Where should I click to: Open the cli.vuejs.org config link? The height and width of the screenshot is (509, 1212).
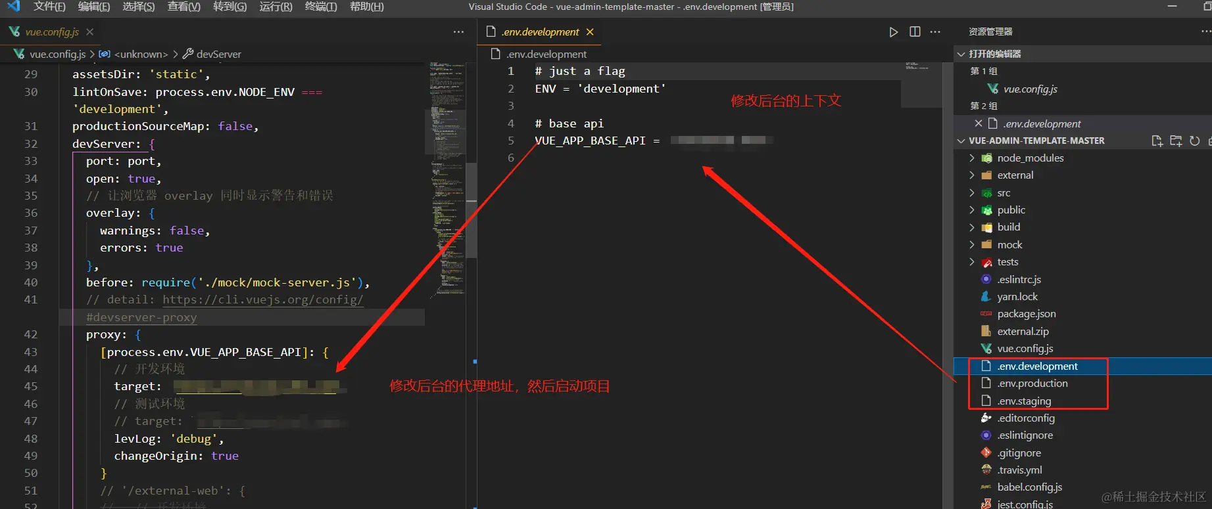(x=262, y=299)
